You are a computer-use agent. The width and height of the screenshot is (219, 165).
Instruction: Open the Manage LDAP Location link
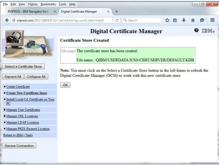click(x=23, y=122)
